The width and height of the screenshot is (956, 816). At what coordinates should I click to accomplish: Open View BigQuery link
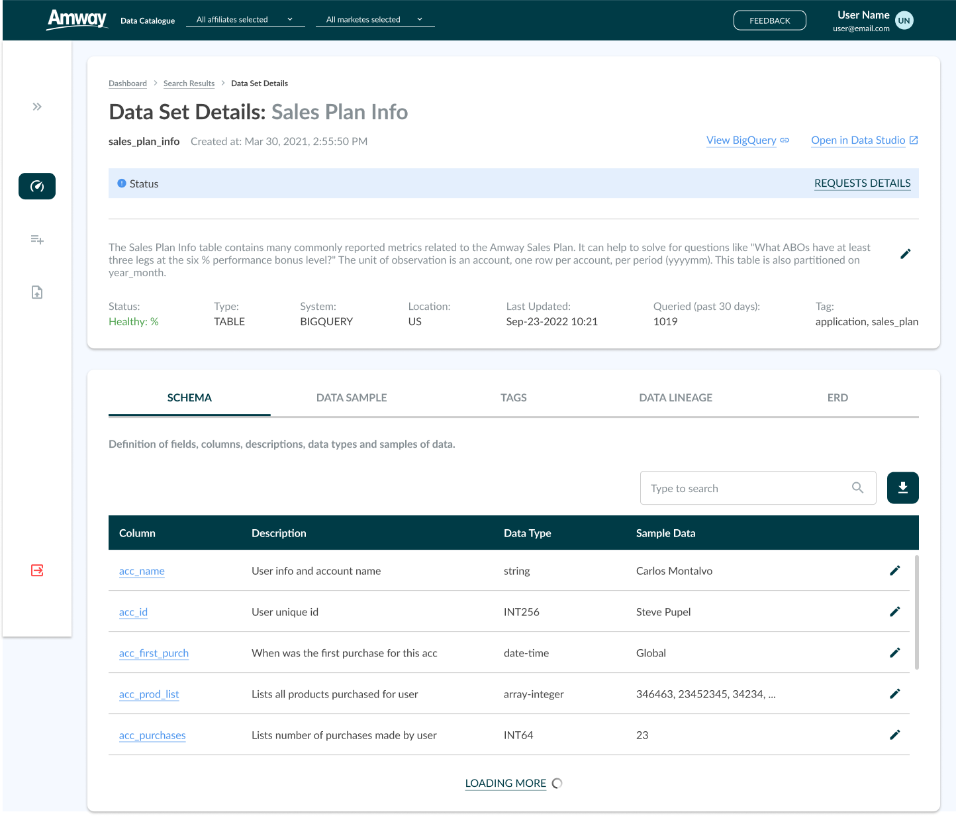click(747, 140)
